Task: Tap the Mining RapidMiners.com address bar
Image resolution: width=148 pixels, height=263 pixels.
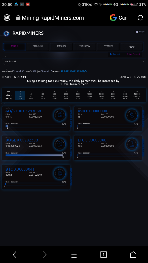Action: coord(53,18)
